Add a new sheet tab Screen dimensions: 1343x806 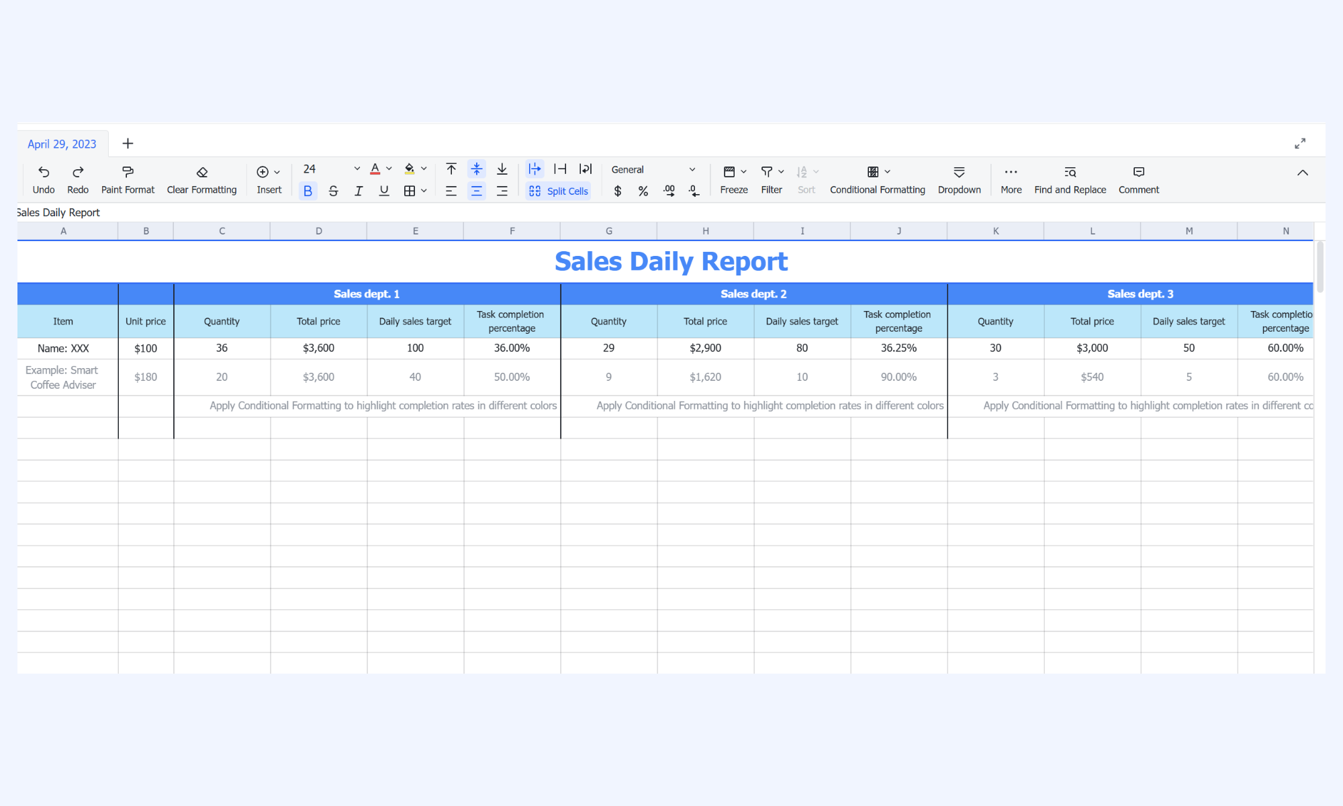pyautogui.click(x=128, y=143)
